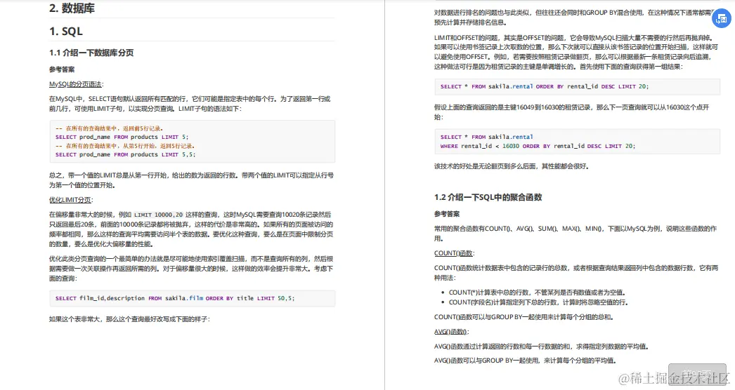The height and width of the screenshot is (390, 735).
Task: Click code line "SELECT prod_name FROM products LIMIT 5;"
Action: point(122,137)
